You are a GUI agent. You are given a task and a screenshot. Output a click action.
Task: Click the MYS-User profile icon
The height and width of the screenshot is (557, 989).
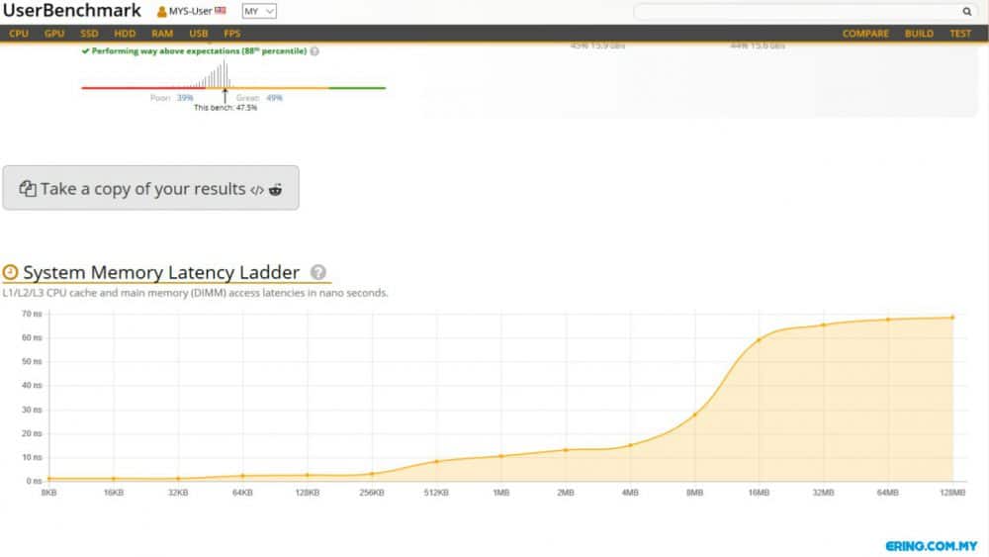(161, 11)
